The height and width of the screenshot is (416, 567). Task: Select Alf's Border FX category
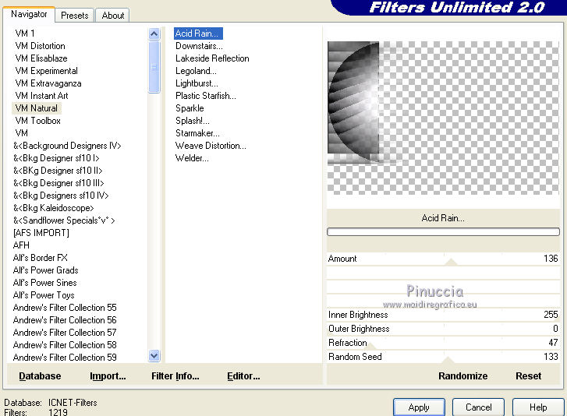coord(40,258)
